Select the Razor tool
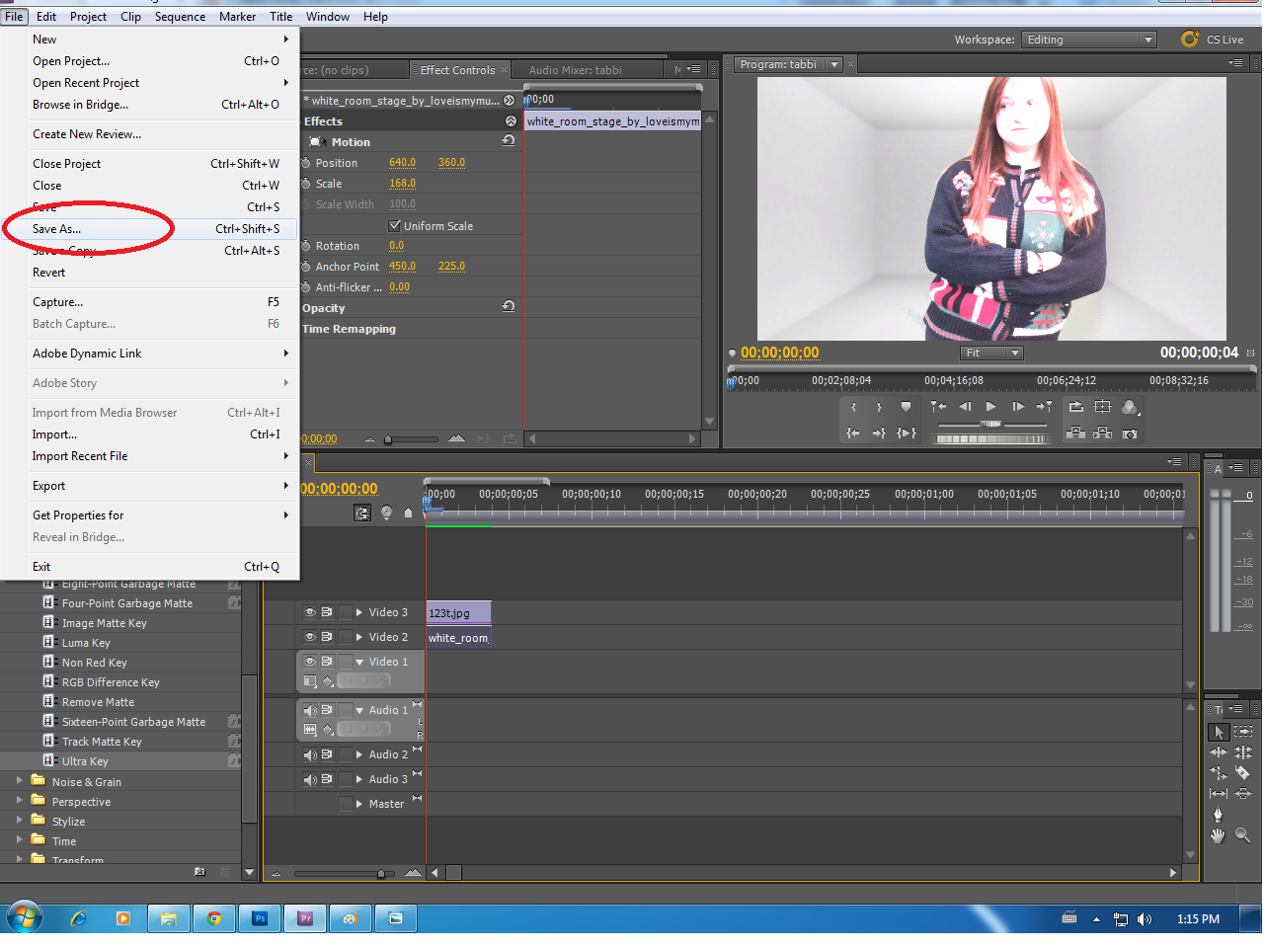Image resolution: width=1264 pixels, height=948 pixels. [x=1243, y=773]
